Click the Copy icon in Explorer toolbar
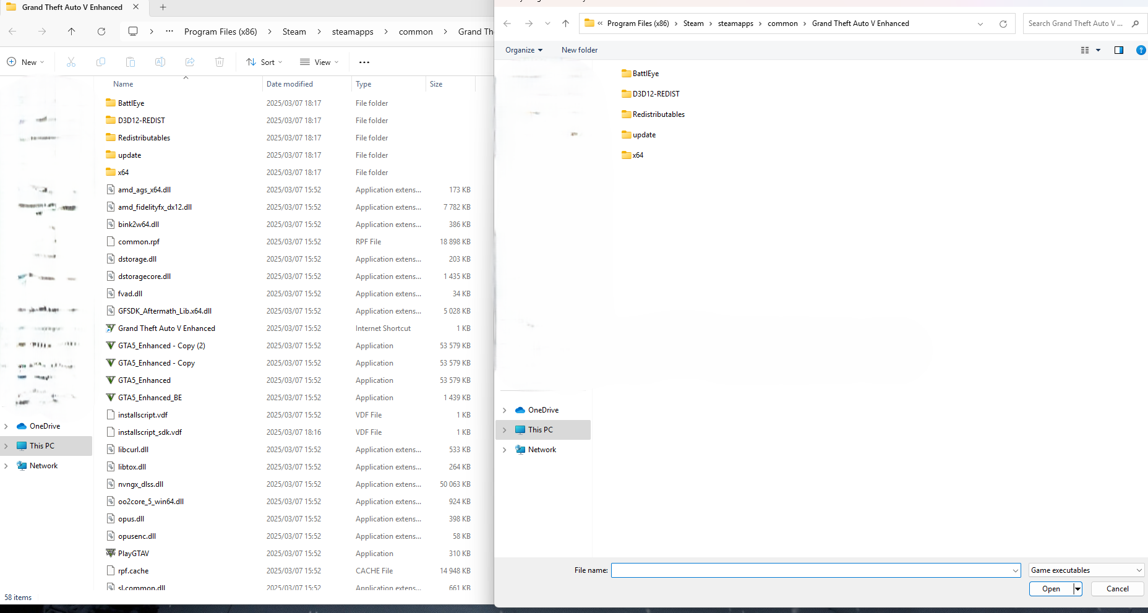Image resolution: width=1148 pixels, height=613 pixels. tap(101, 62)
